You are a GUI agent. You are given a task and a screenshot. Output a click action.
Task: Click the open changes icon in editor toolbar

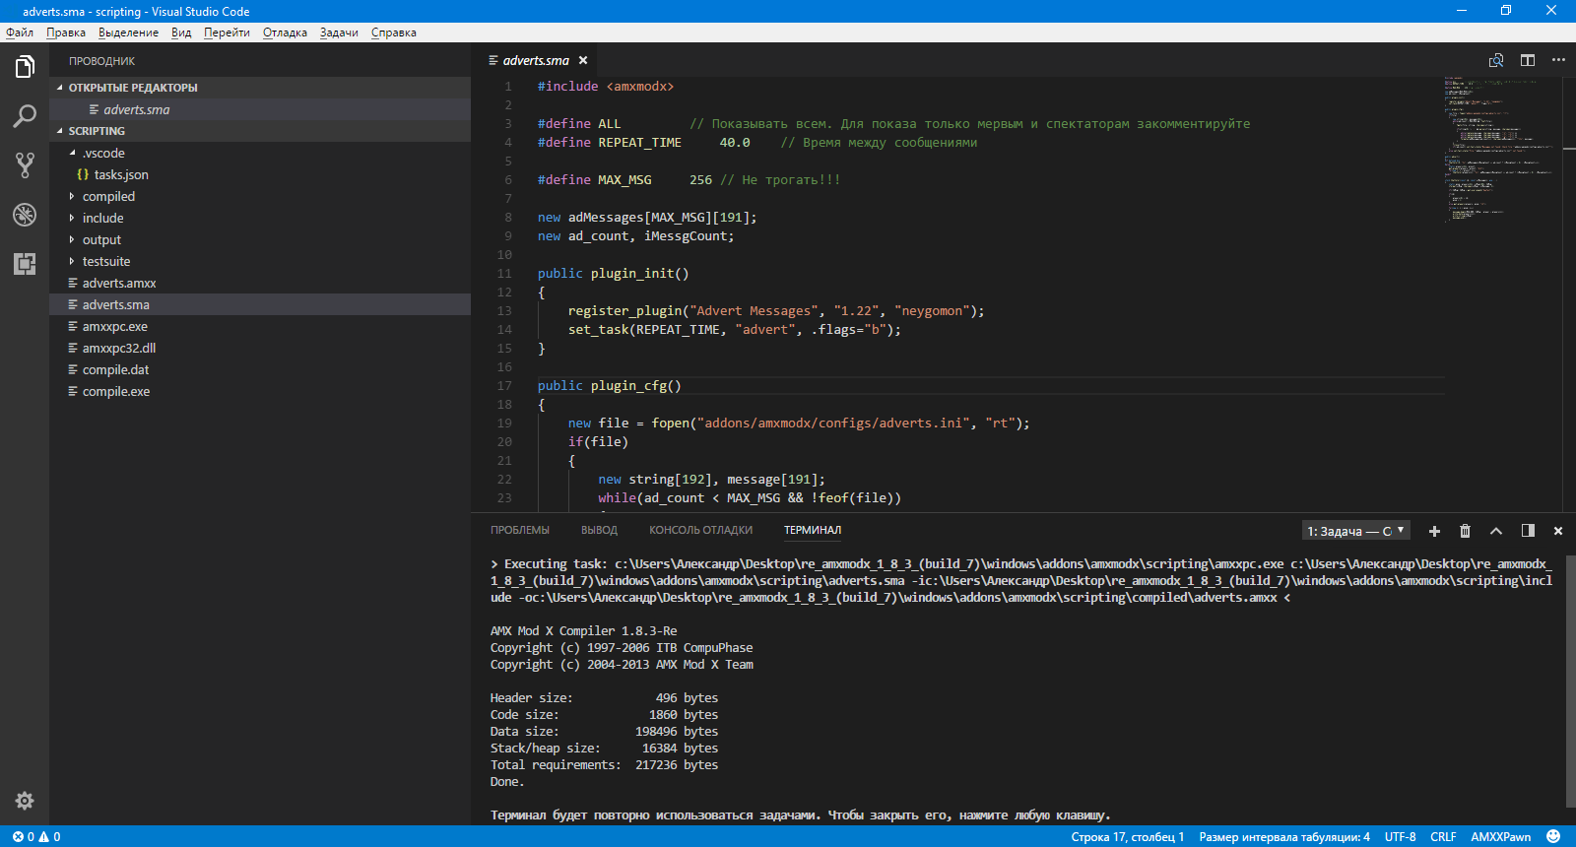(x=1496, y=60)
